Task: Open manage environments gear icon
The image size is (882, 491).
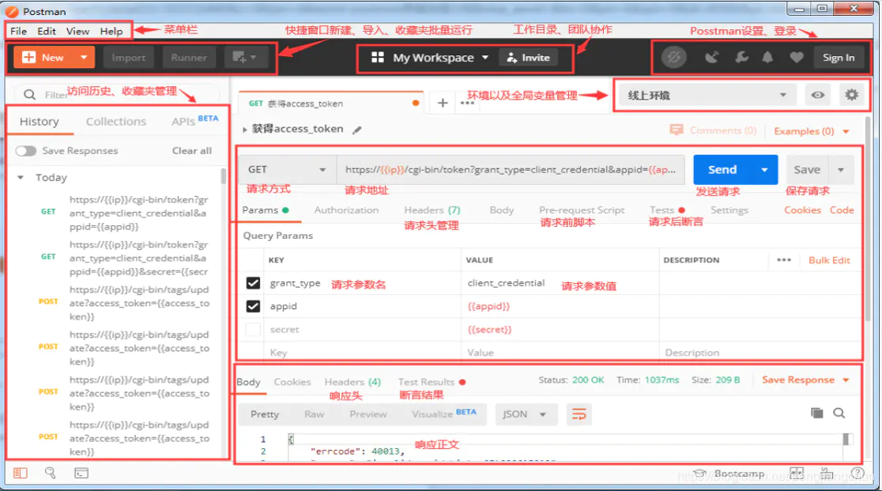Action: point(852,95)
